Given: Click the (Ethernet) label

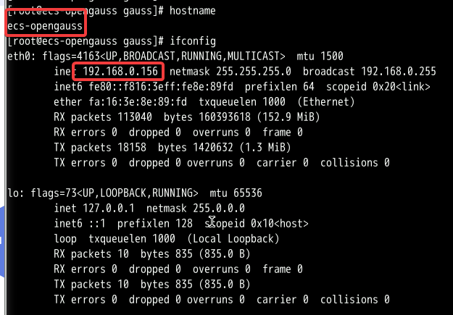Looking at the screenshot, I should tap(306, 102).
